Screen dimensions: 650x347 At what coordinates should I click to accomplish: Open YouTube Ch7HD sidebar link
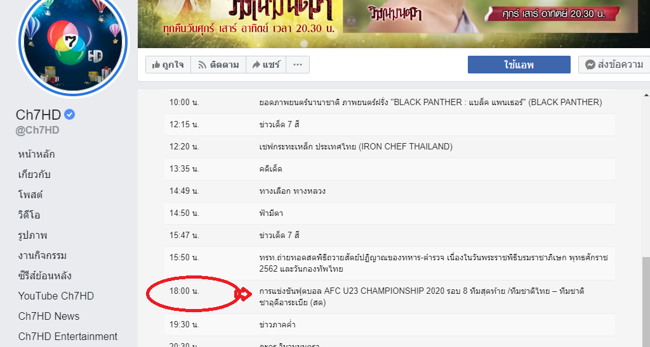(x=56, y=296)
